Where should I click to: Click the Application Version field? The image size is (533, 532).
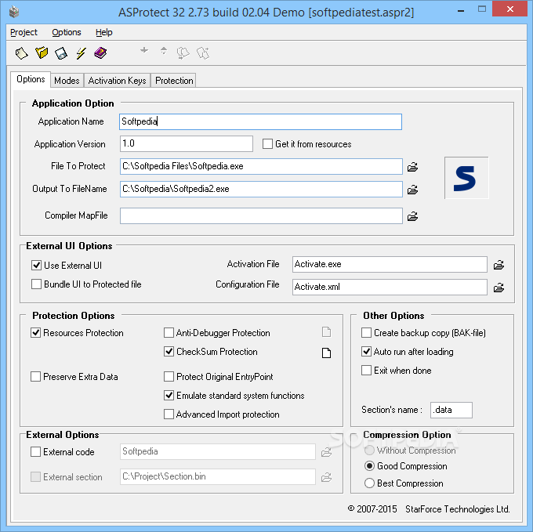point(187,143)
